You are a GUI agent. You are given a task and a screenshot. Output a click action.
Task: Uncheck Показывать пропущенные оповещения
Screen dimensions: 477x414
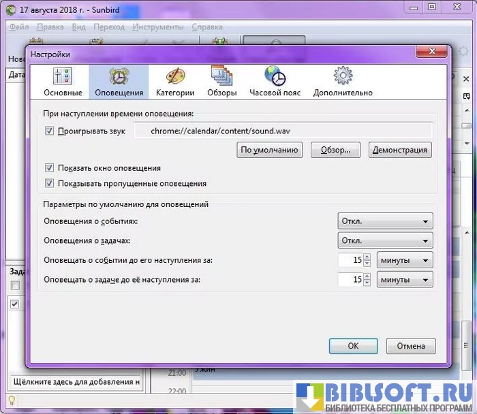[x=49, y=183]
